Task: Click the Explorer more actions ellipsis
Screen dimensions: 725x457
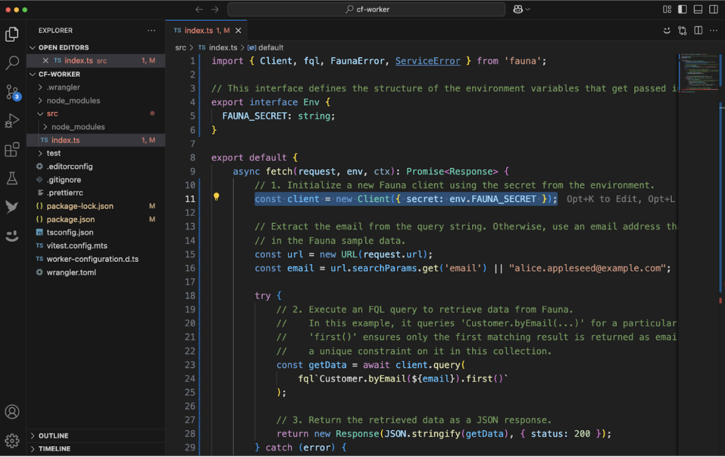Action: 151,31
